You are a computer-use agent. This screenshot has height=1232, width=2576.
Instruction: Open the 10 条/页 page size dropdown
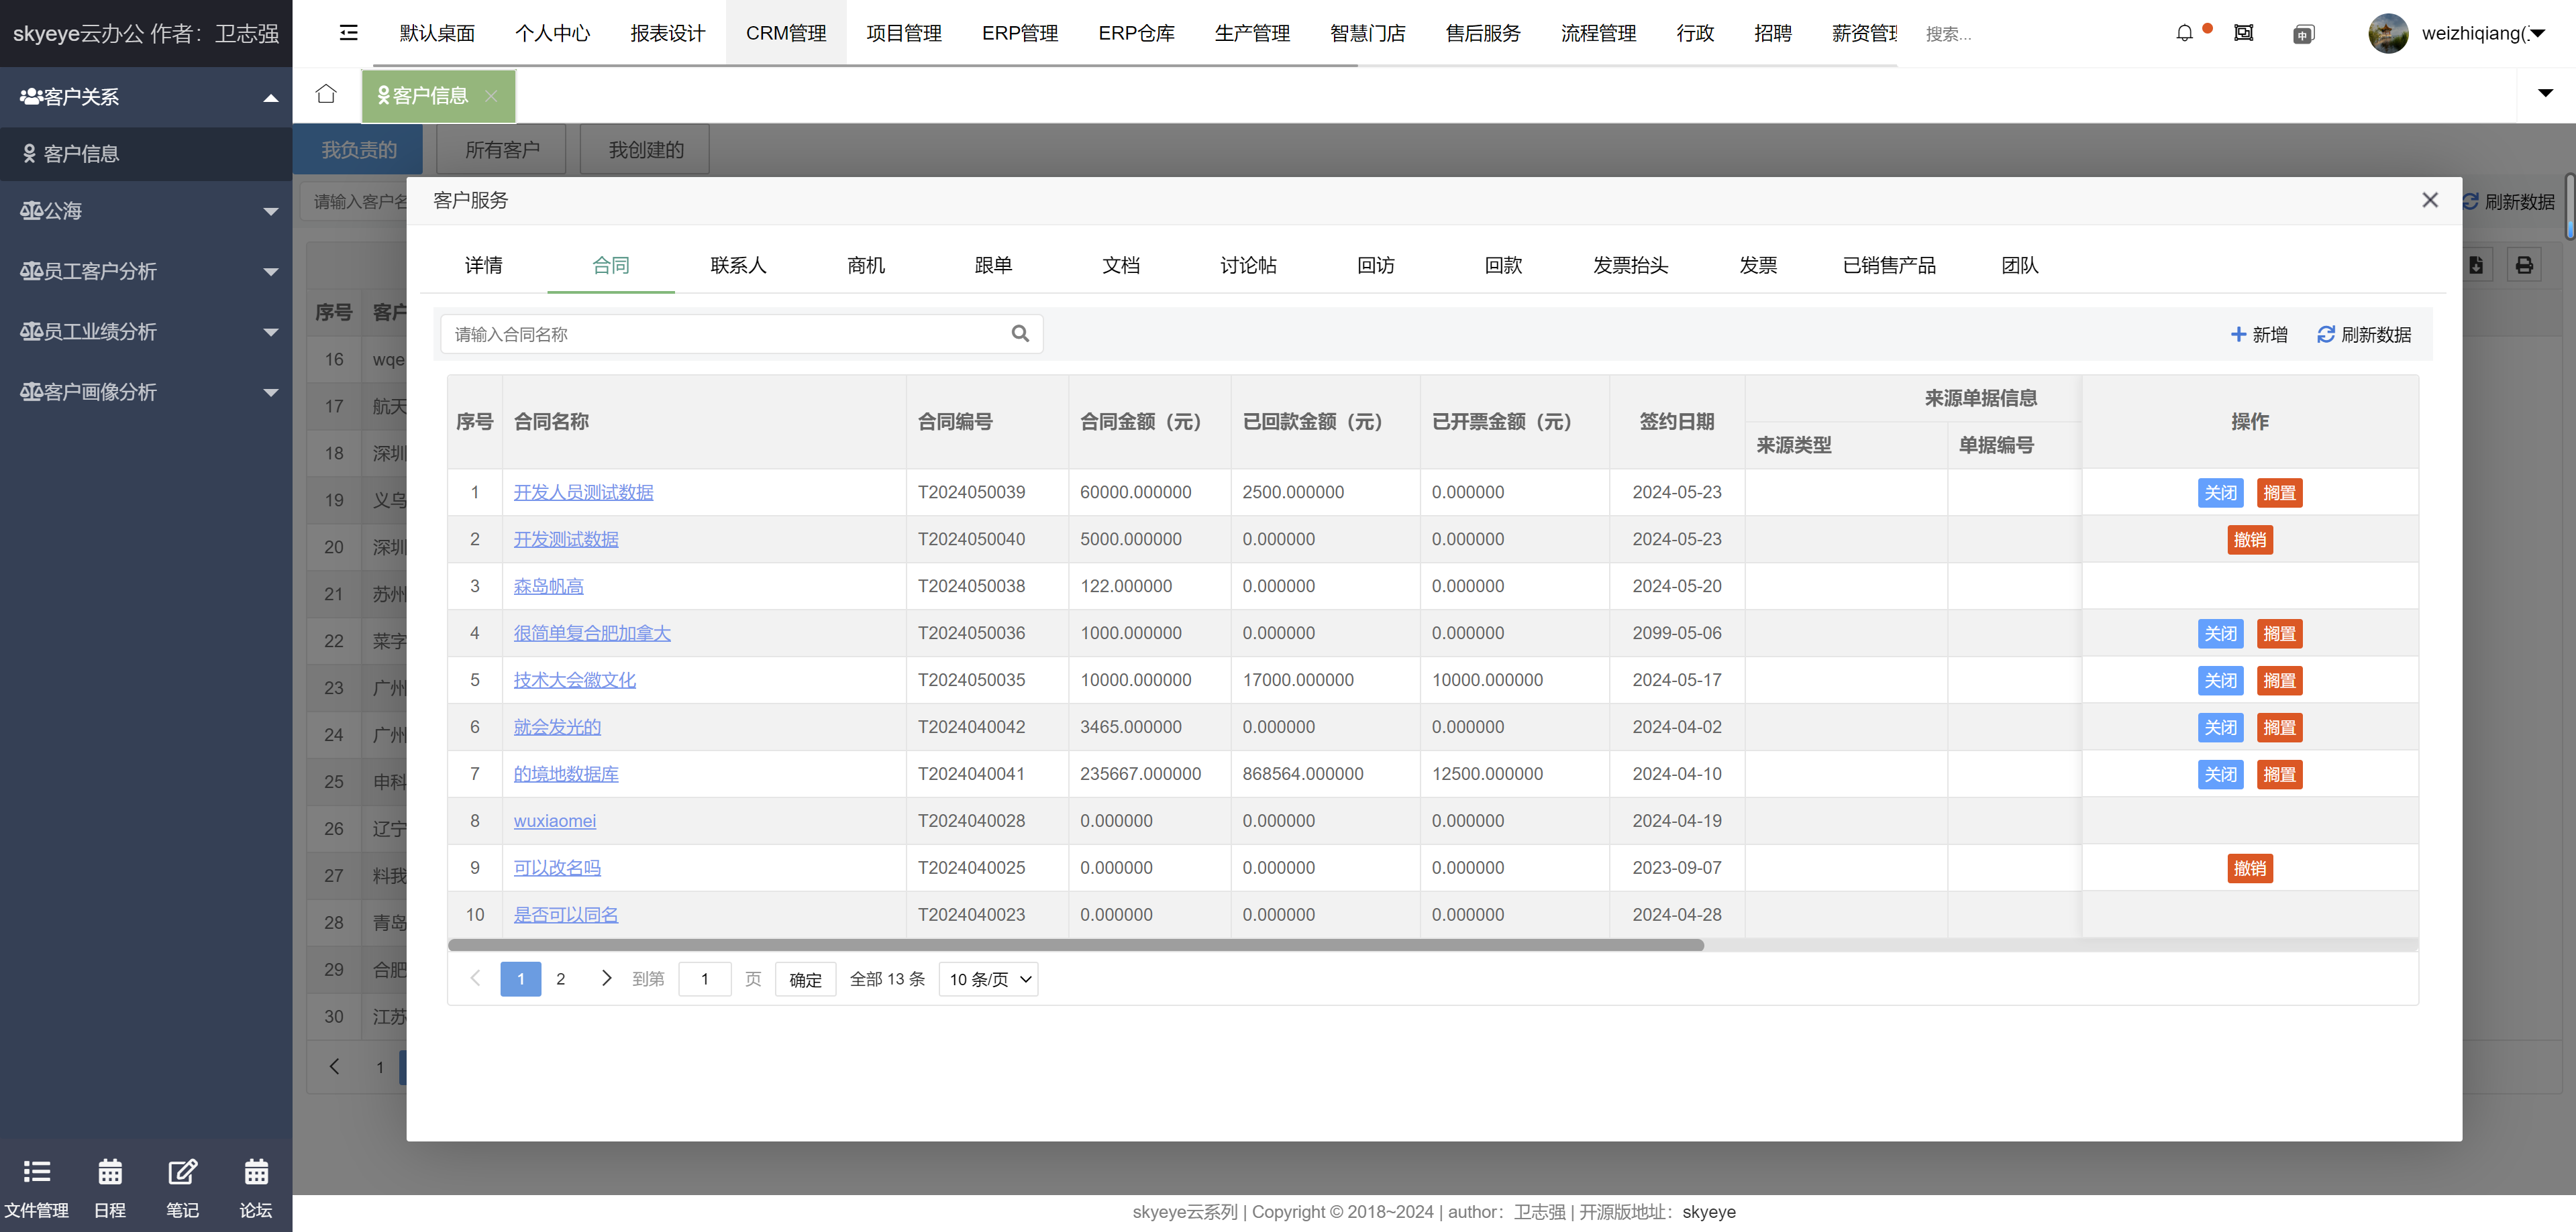coord(988,979)
